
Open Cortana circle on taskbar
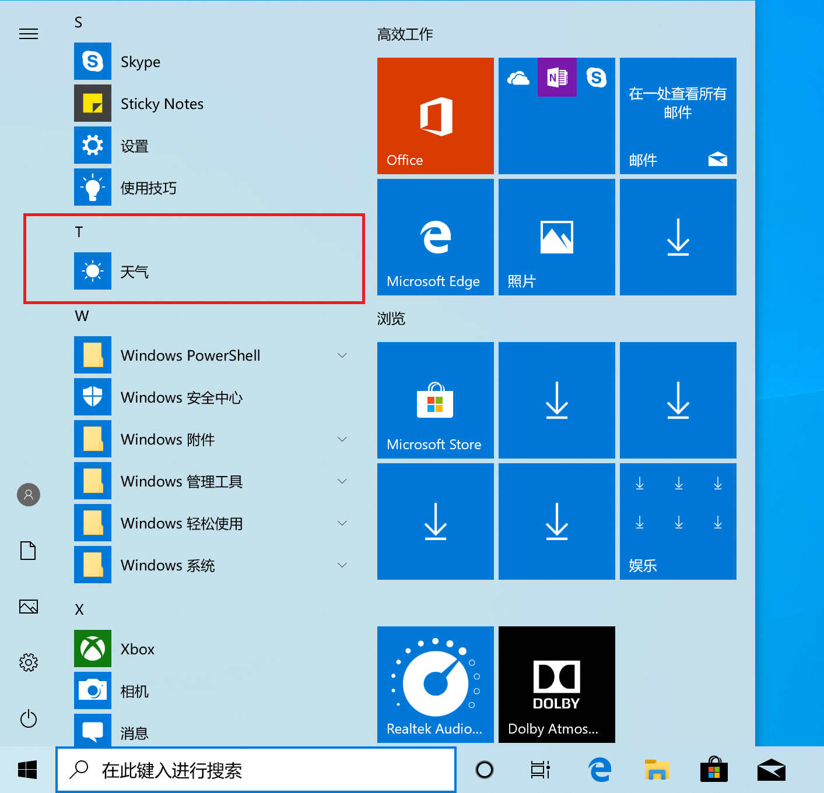click(x=484, y=770)
